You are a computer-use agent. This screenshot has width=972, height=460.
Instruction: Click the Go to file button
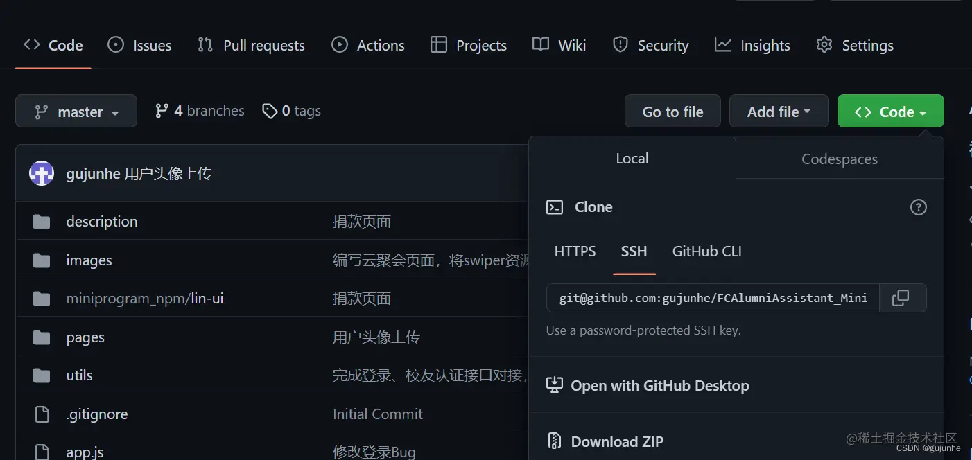(672, 112)
